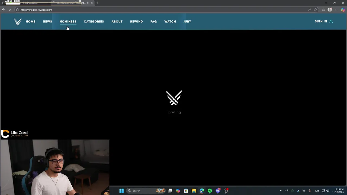The width and height of the screenshot is (347, 195).
Task: Open File Explorer from the taskbar
Action: click(x=194, y=191)
